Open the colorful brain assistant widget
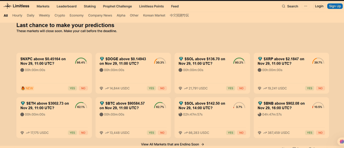The width and height of the screenshot is (344, 148). (x=341, y=142)
